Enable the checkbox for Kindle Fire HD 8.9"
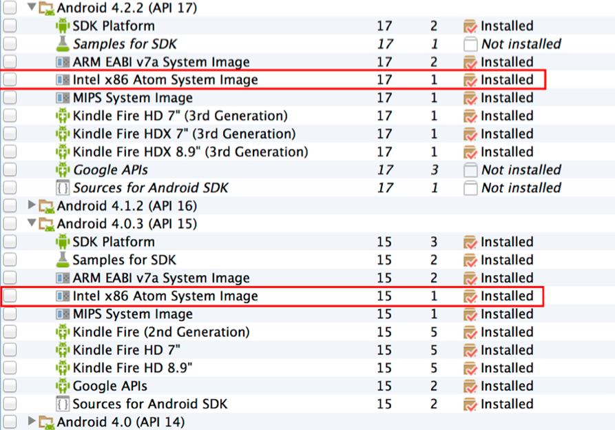The width and height of the screenshot is (615, 430). (10, 368)
